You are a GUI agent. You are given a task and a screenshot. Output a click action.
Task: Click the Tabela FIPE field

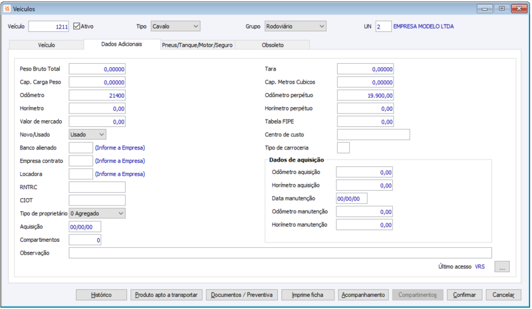point(365,122)
